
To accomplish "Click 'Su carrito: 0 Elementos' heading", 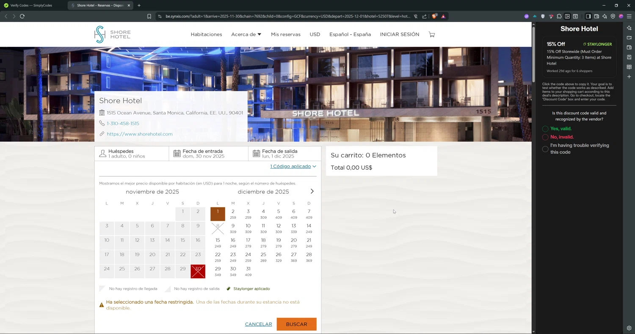I will 368,155.
